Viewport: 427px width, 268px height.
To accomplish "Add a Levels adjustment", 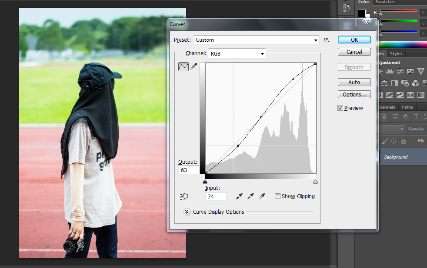I will tap(390, 71).
